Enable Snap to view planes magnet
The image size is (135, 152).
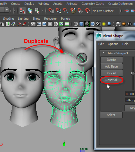click(80, 11)
